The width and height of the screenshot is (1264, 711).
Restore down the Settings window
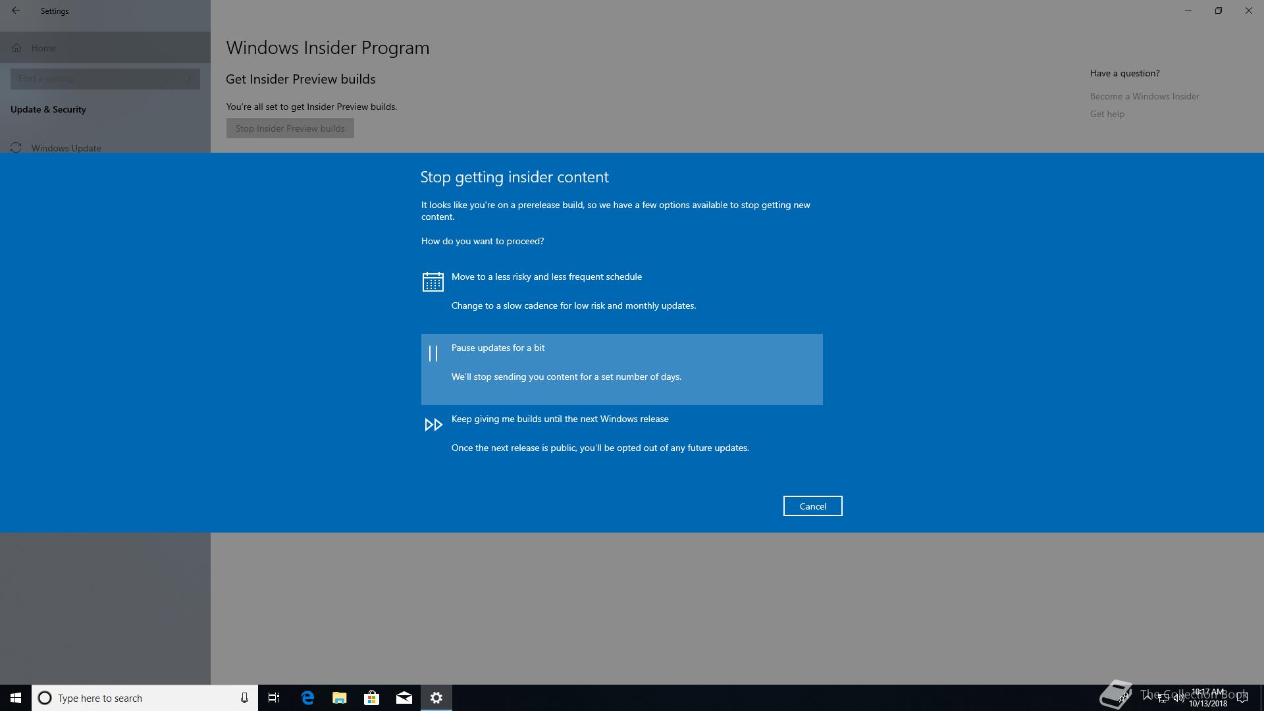(x=1219, y=11)
